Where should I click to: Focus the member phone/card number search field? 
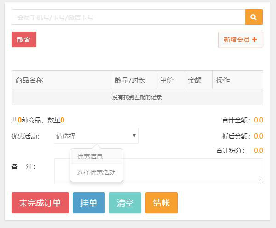(128, 17)
